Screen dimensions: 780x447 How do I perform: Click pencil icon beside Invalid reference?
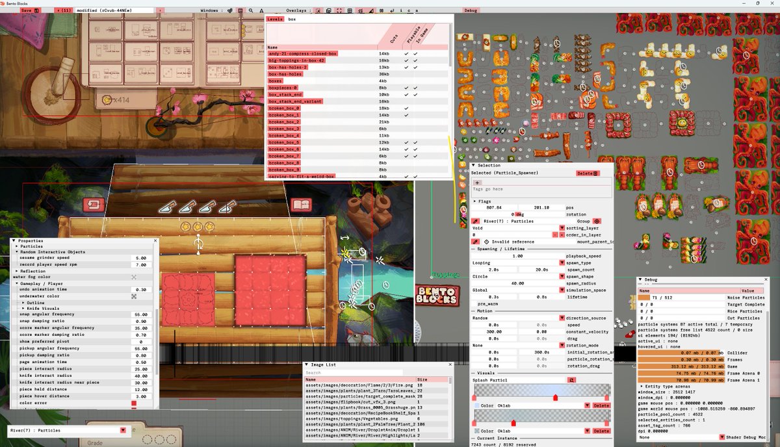click(476, 242)
